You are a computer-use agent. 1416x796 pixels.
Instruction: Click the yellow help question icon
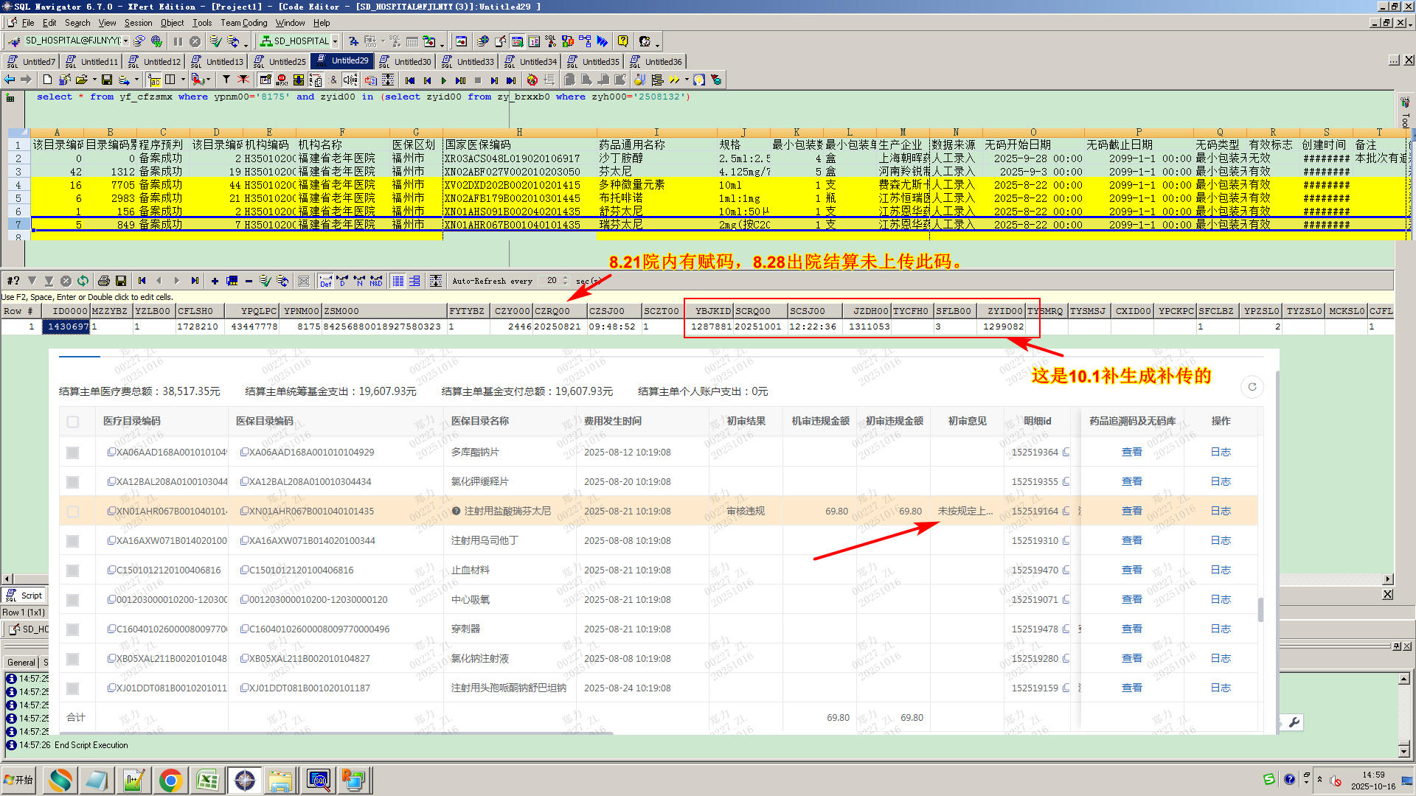coord(623,41)
